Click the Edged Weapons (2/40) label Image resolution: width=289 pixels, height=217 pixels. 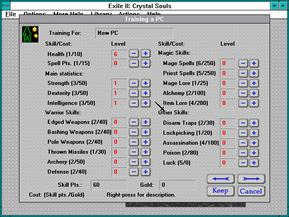77,122
